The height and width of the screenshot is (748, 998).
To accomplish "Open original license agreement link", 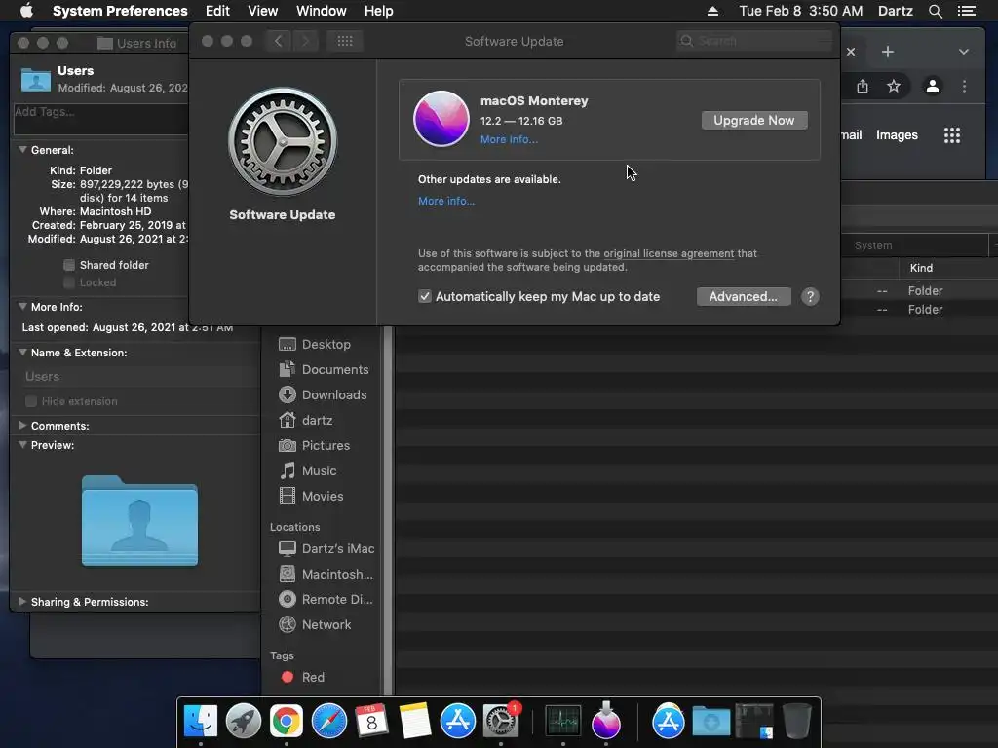I will click(669, 253).
